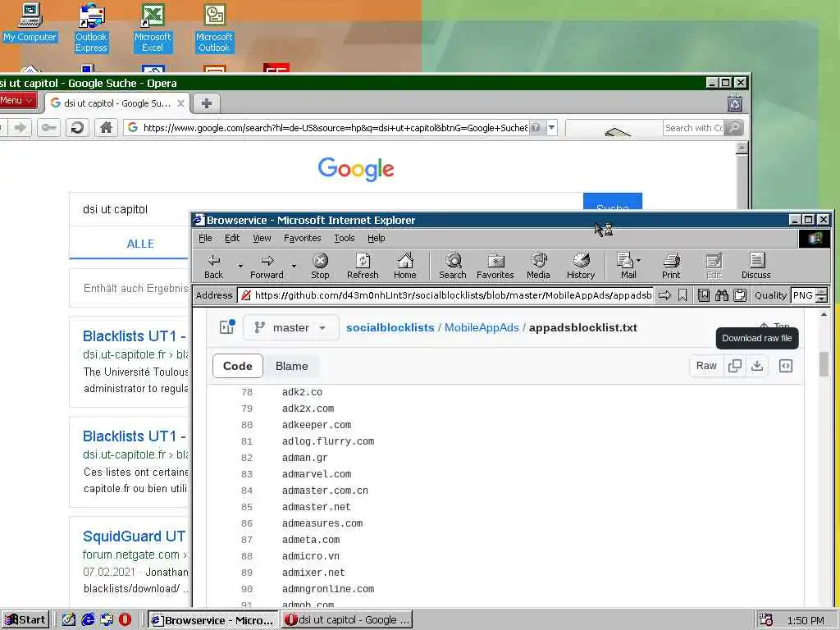Open the Favorites menu in IE
The height and width of the screenshot is (630, 840).
click(302, 238)
